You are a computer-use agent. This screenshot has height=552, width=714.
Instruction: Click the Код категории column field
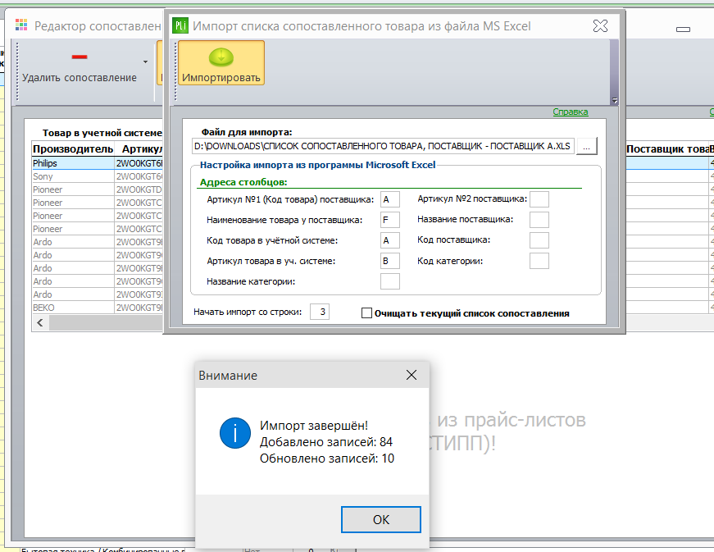[539, 261]
